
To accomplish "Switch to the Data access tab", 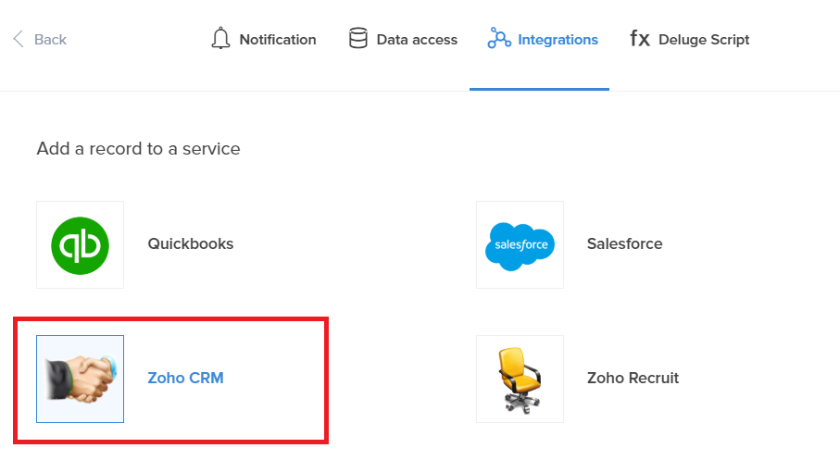I will 417,40.
